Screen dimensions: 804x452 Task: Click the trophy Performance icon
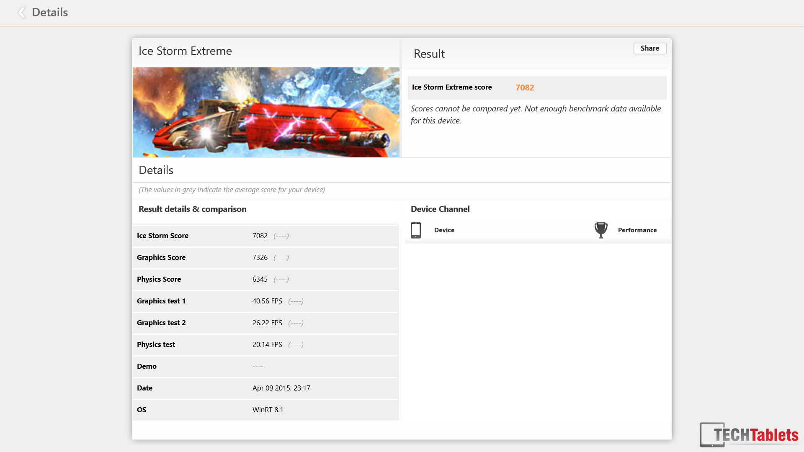click(x=601, y=230)
